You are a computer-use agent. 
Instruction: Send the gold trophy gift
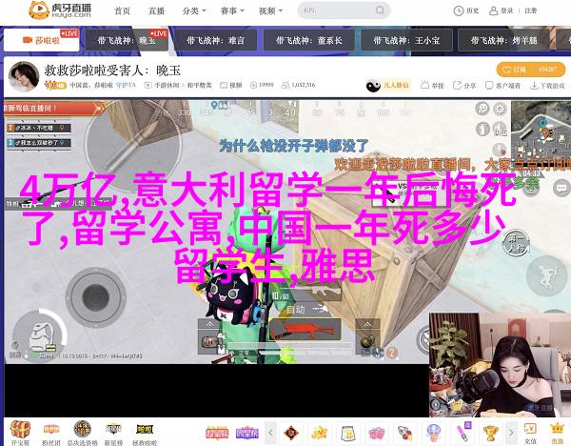point(490,433)
